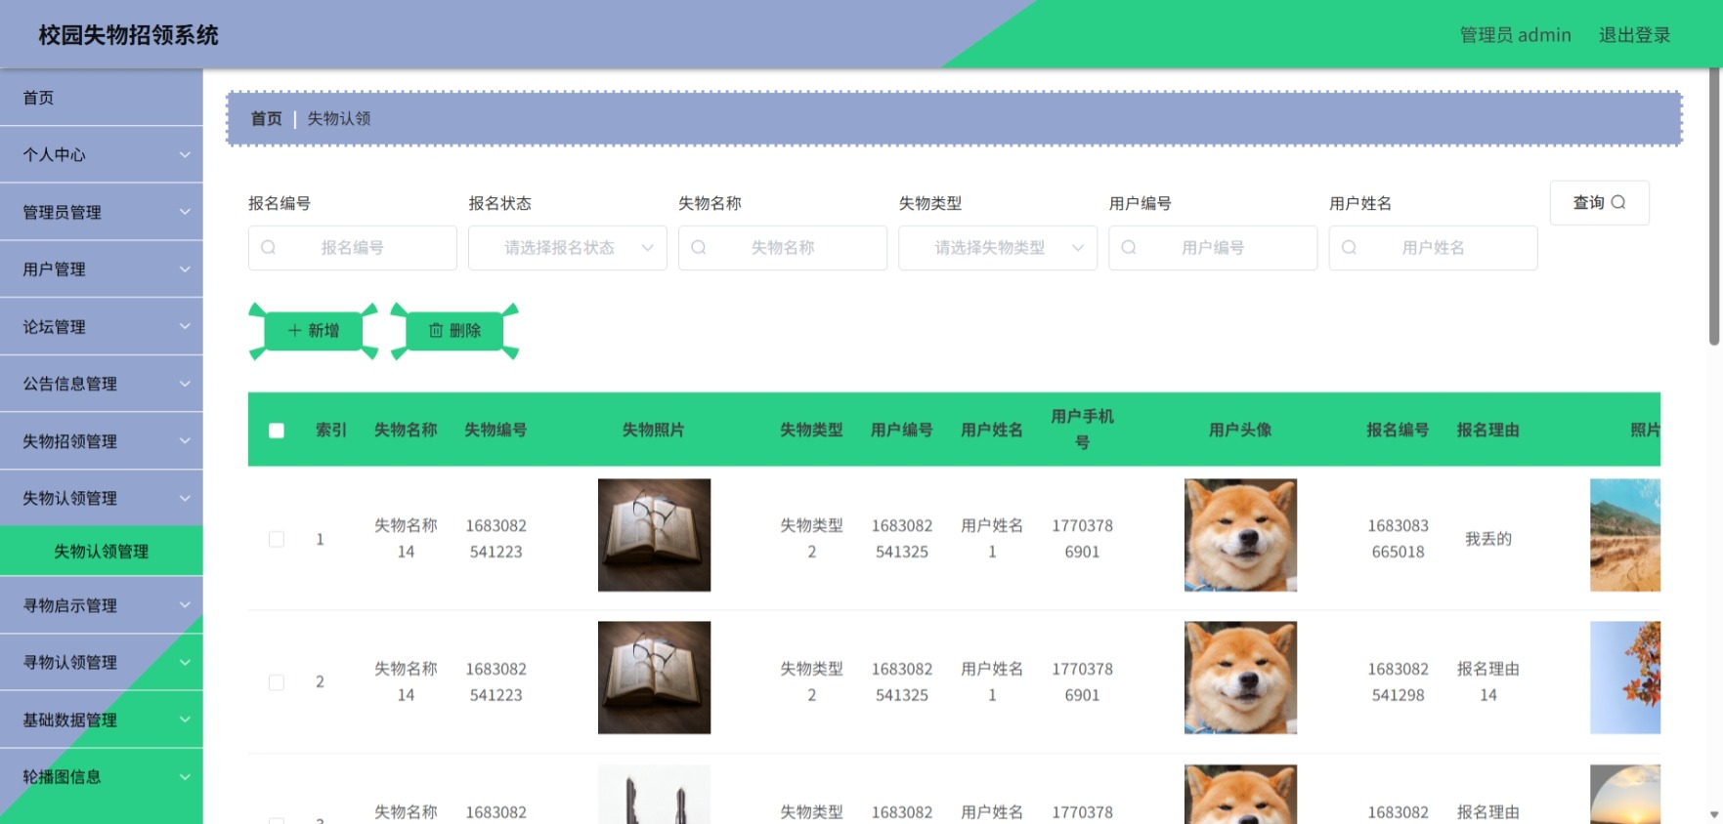Screen dimensions: 1723x824
Task: Click the plus icon on 新增 button
Action: [294, 331]
